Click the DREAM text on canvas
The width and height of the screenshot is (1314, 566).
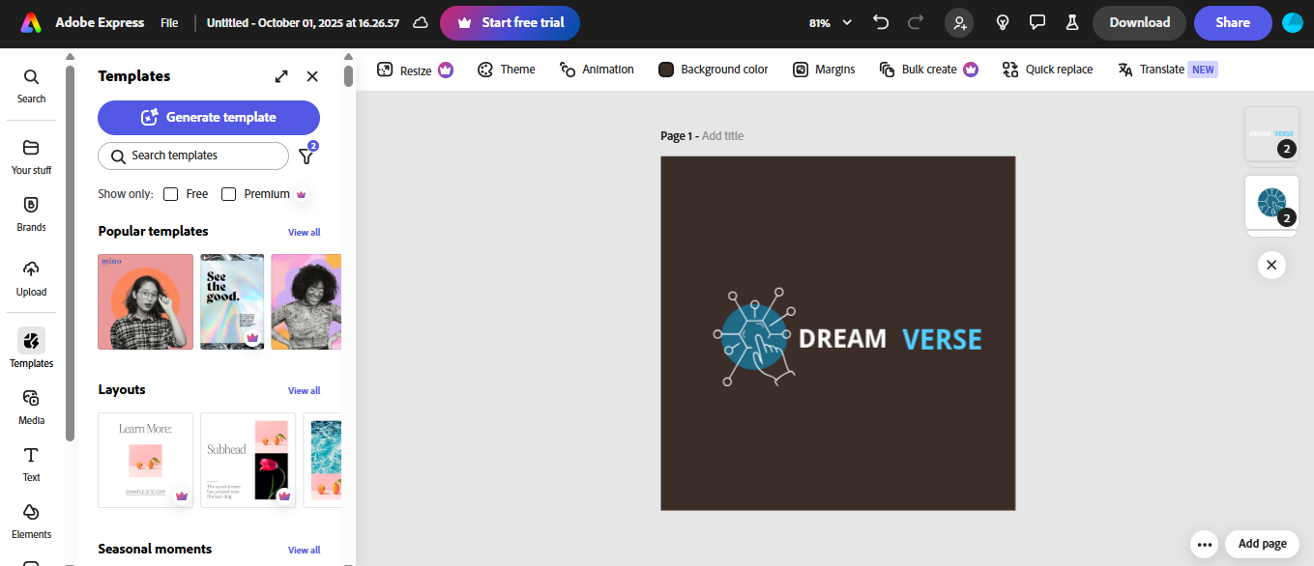coord(842,339)
